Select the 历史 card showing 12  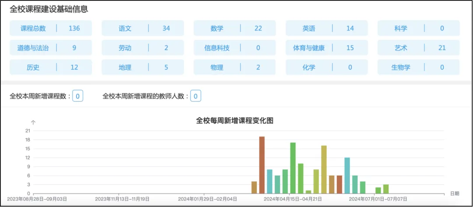51,68
